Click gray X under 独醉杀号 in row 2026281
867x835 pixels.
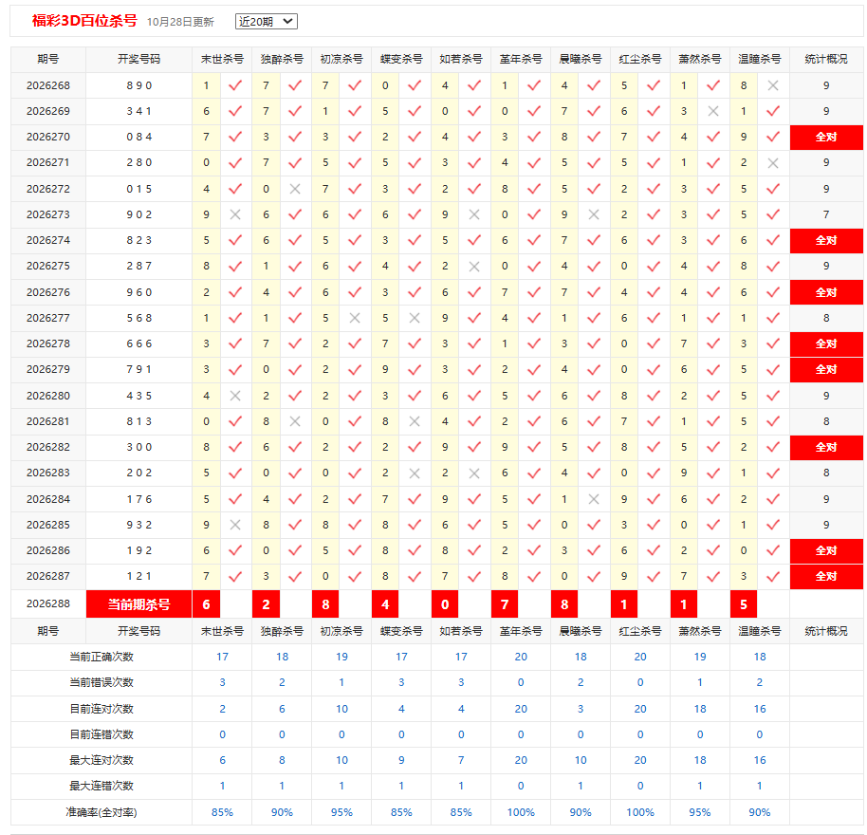(295, 421)
